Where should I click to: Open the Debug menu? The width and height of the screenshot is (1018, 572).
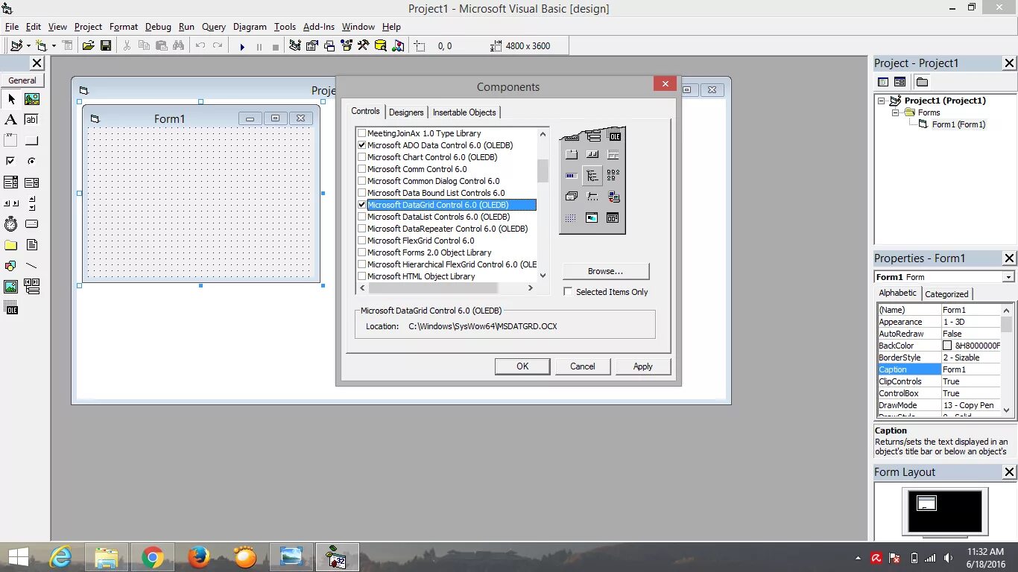(158, 27)
